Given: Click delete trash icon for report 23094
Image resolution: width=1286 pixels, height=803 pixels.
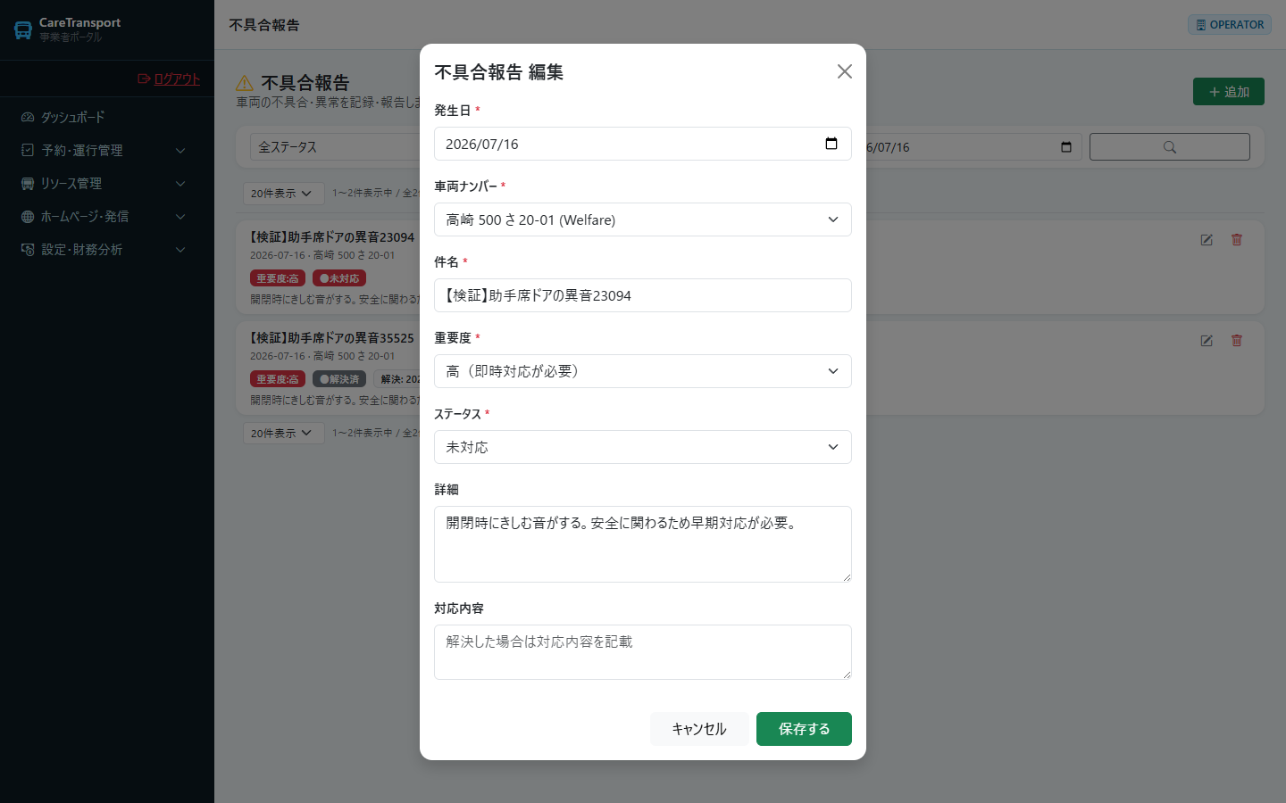Looking at the screenshot, I should point(1237,240).
